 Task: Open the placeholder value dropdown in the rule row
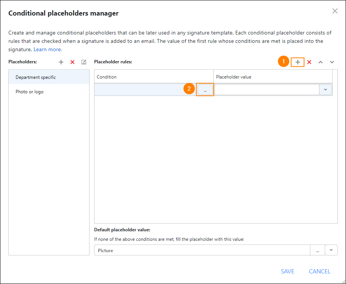(326, 89)
